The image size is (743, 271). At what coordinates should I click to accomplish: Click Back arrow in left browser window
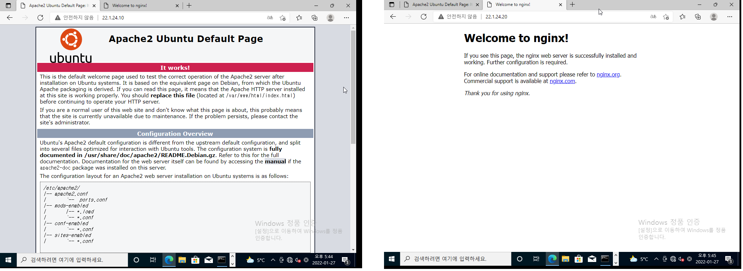click(x=10, y=18)
